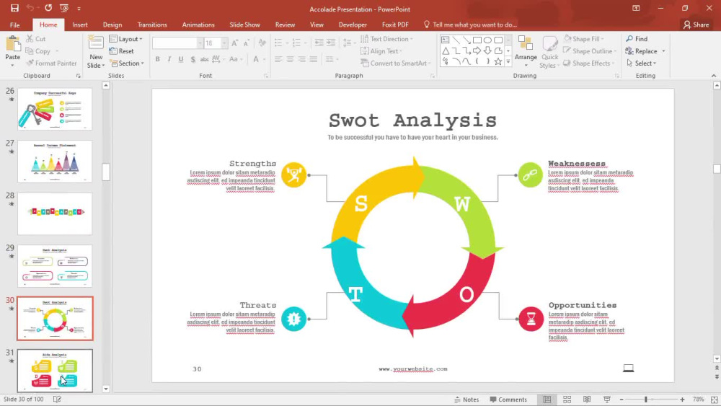
Task: Click the Replace button
Action: (x=642, y=51)
